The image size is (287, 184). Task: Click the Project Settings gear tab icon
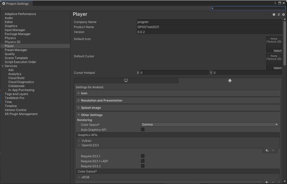coord(4,3)
